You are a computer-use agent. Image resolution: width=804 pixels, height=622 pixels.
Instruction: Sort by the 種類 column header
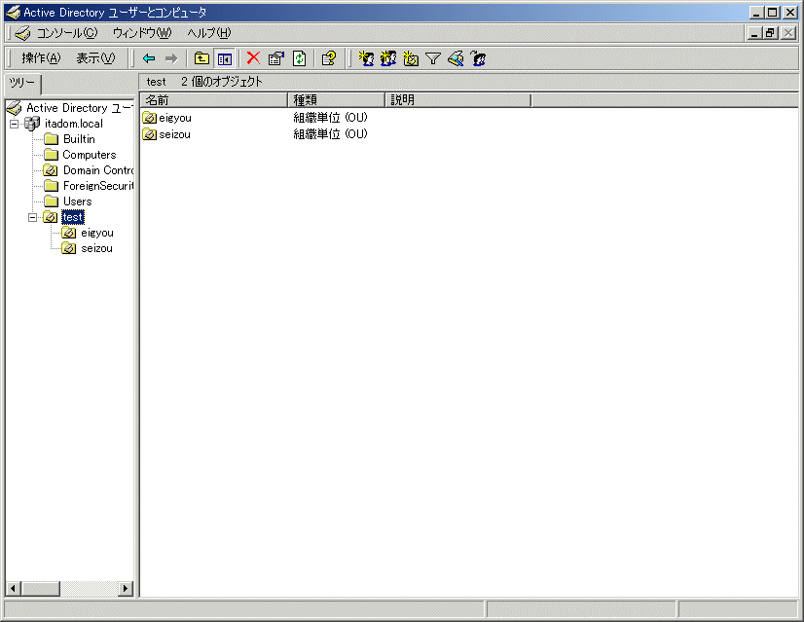point(337,100)
